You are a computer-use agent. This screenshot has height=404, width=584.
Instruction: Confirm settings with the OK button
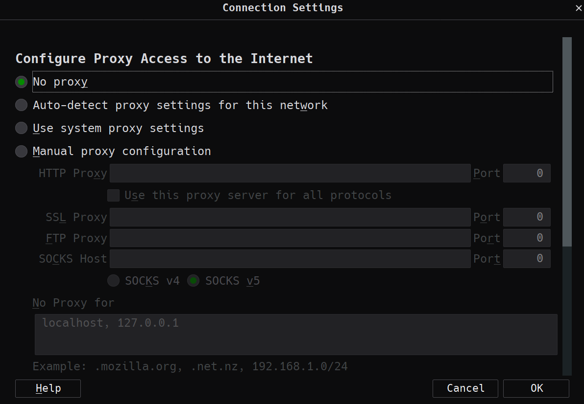point(536,388)
